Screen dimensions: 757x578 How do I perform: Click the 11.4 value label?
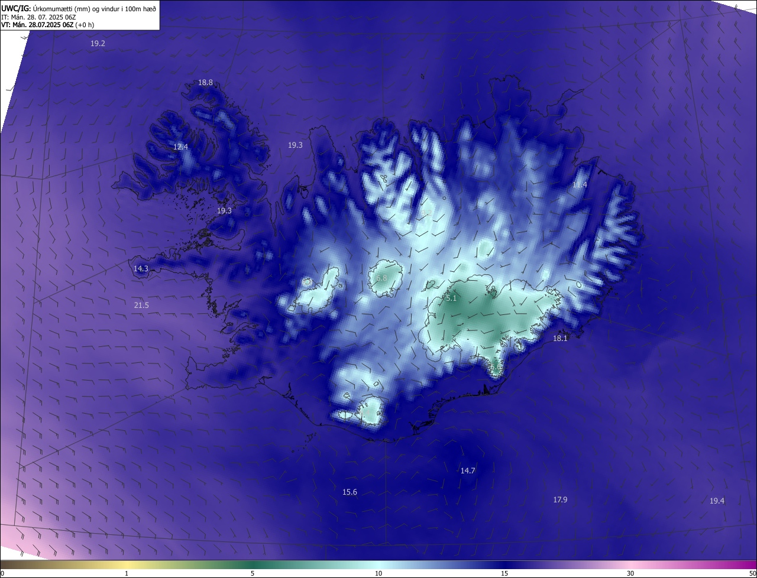click(x=580, y=185)
